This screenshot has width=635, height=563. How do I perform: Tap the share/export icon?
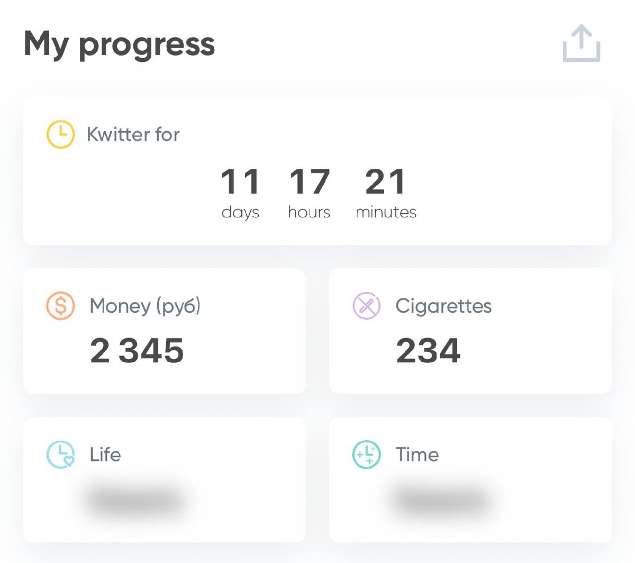(x=581, y=44)
